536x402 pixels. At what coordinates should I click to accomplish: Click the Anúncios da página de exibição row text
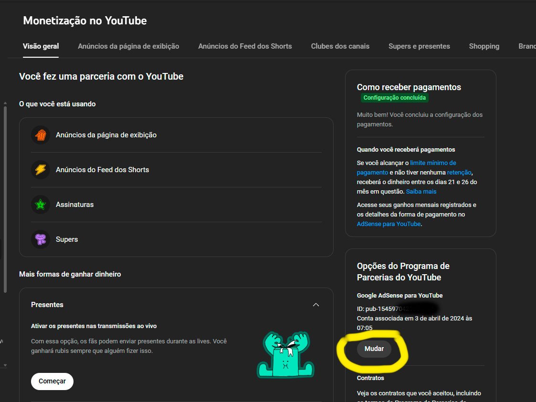click(x=106, y=135)
